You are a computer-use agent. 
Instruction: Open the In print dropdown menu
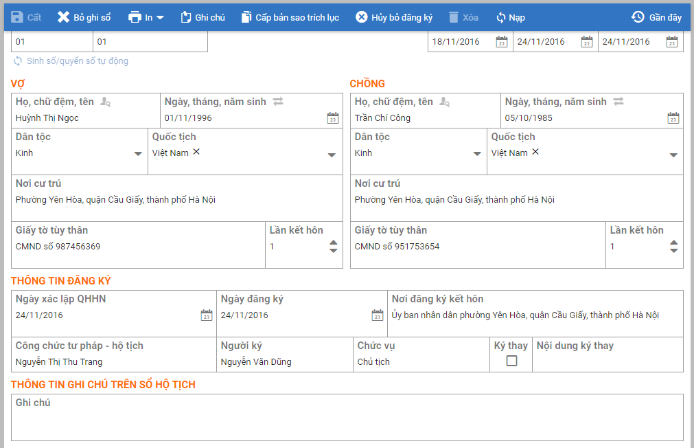coord(146,17)
